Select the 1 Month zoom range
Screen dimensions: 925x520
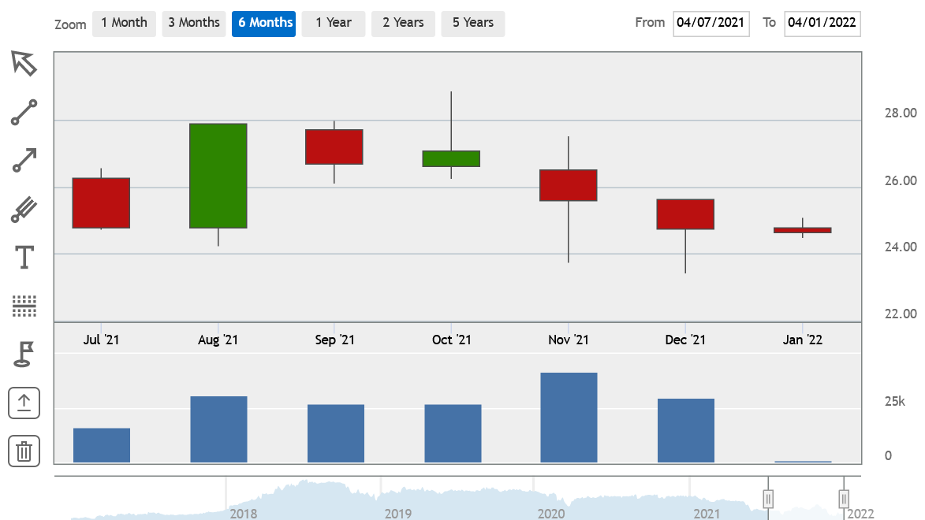point(124,23)
